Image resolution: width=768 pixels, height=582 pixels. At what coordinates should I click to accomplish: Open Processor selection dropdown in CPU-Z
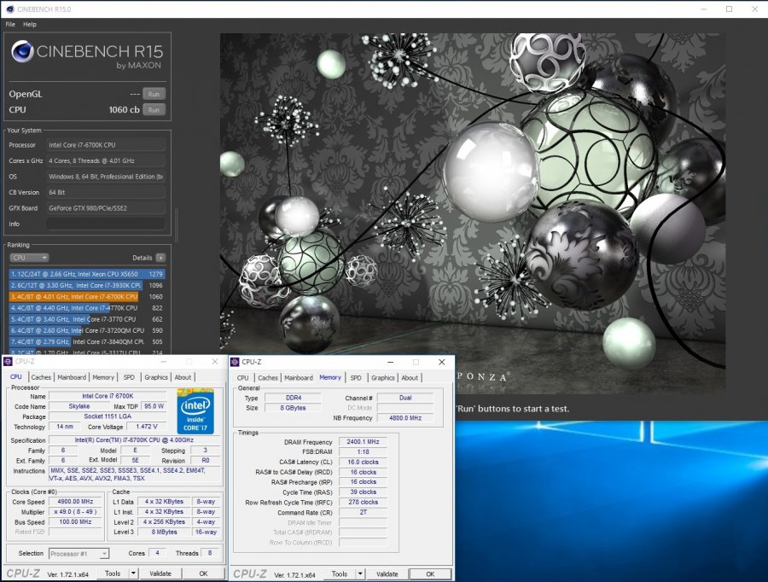pos(79,554)
